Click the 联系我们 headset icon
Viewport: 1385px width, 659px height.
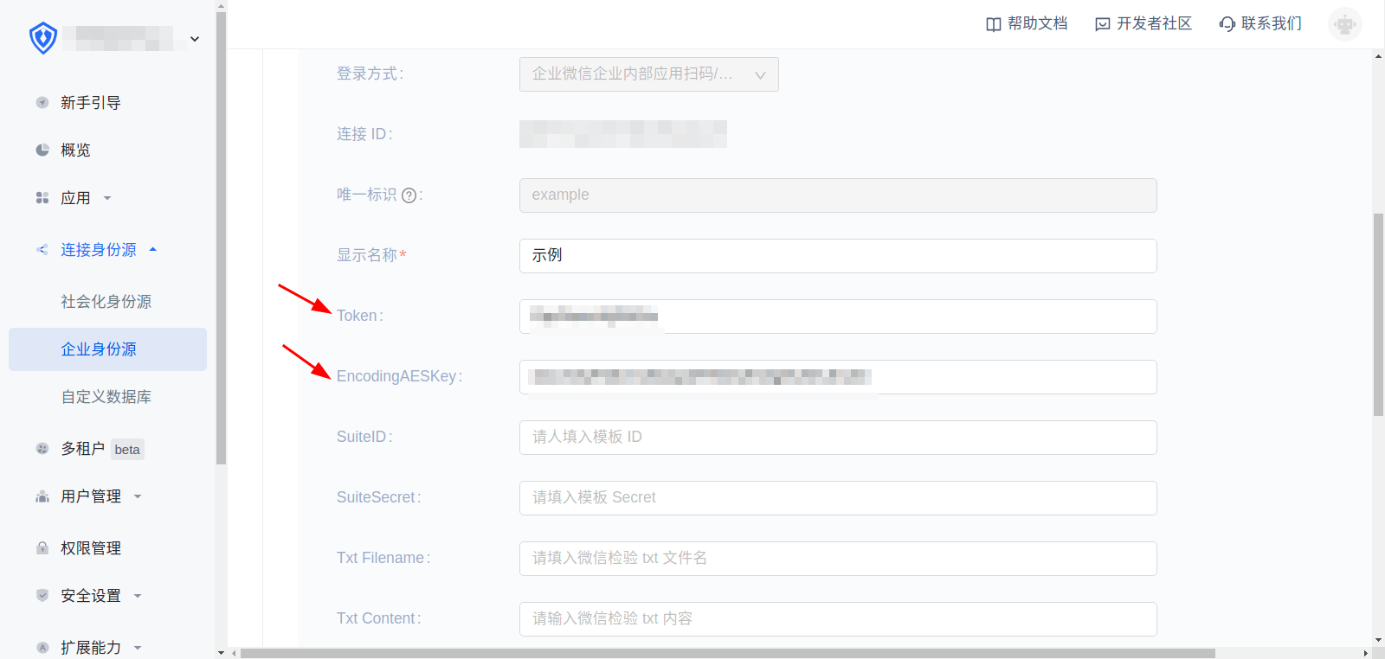pos(1227,24)
